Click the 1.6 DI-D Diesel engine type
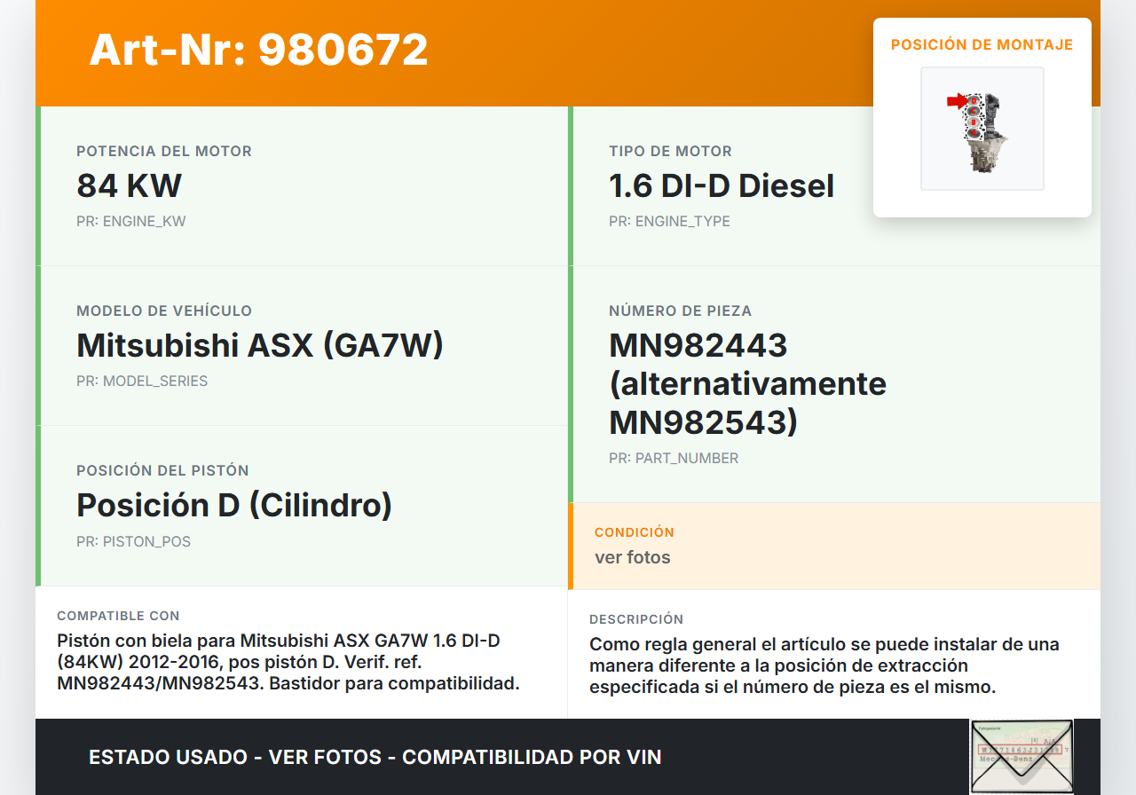 [x=722, y=186]
